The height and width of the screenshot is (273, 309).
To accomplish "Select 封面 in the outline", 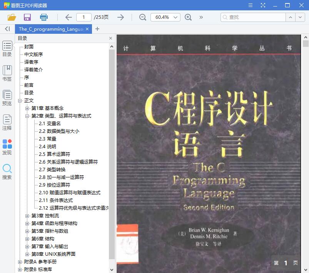I will 29,47.
